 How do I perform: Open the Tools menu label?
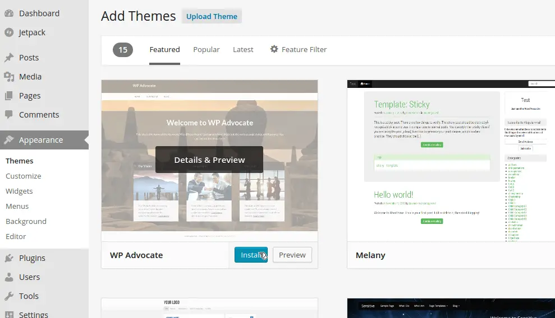[29, 296]
